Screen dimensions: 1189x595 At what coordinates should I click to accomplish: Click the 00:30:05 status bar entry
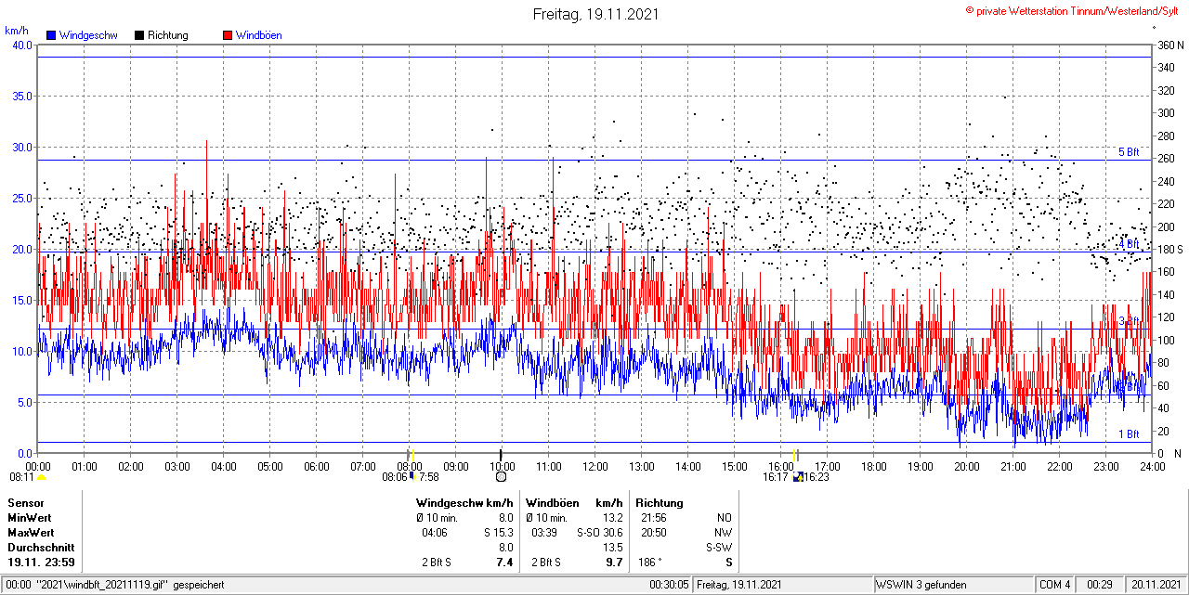pyautogui.click(x=671, y=585)
